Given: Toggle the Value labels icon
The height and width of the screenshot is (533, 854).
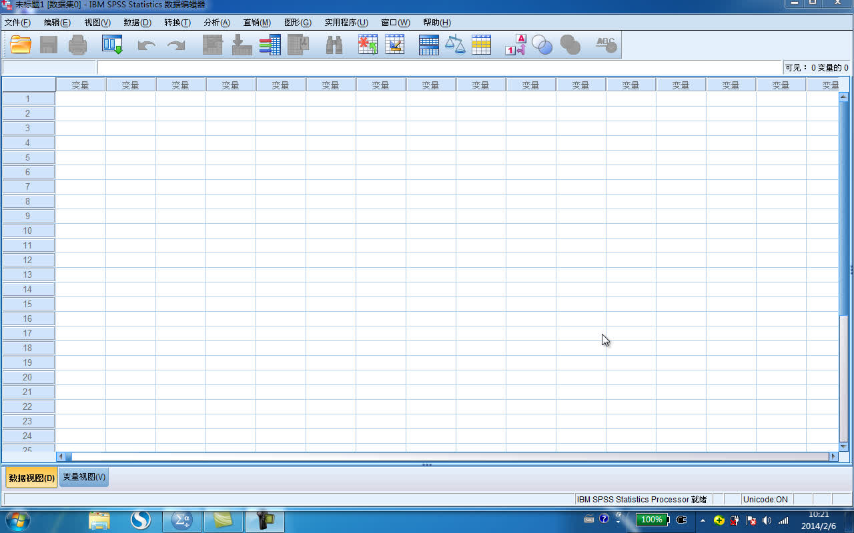Looking at the screenshot, I should point(516,45).
